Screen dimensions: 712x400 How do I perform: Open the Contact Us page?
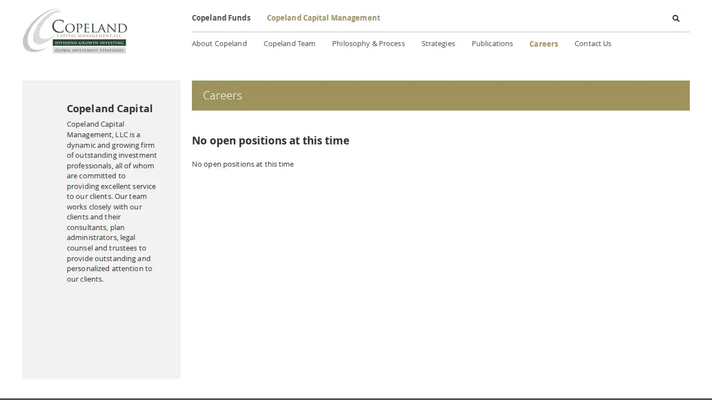[593, 43]
